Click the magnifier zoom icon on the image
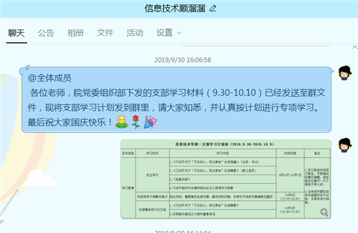358x233 pixels. point(324,212)
